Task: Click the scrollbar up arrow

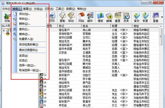Action: [161, 26]
